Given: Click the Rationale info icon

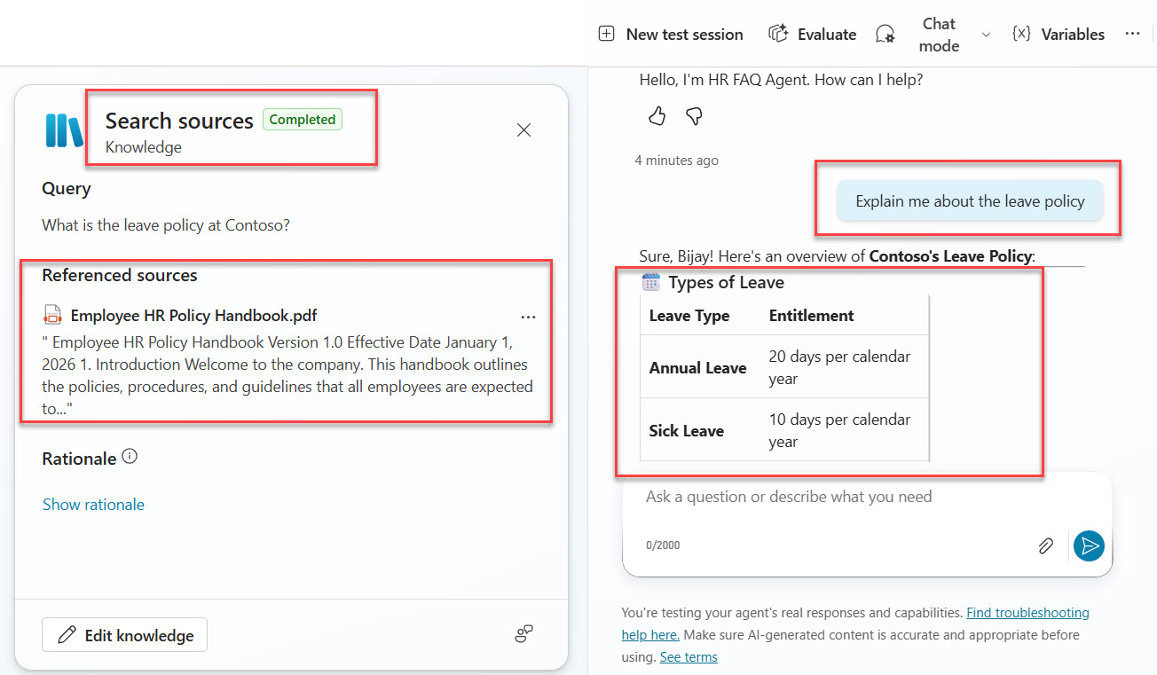Looking at the screenshot, I should [x=130, y=458].
